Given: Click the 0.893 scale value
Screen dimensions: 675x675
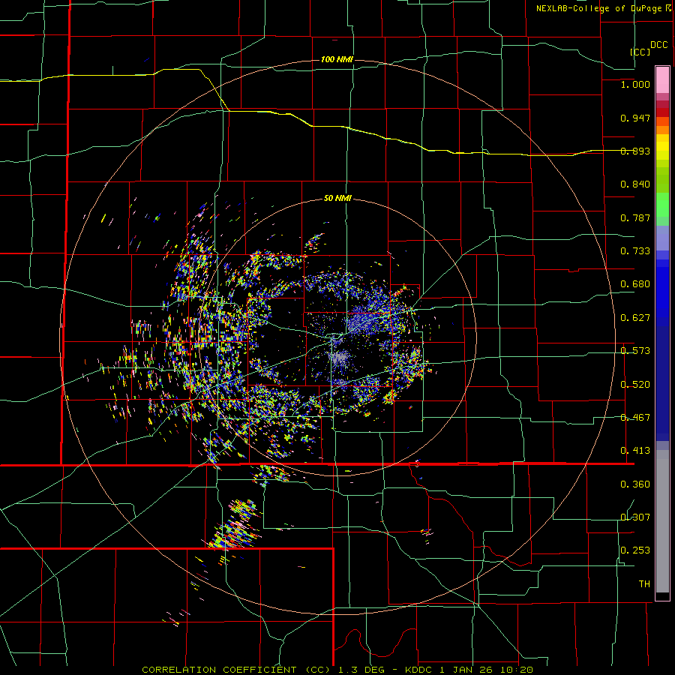Looking at the screenshot, I should click(635, 151).
